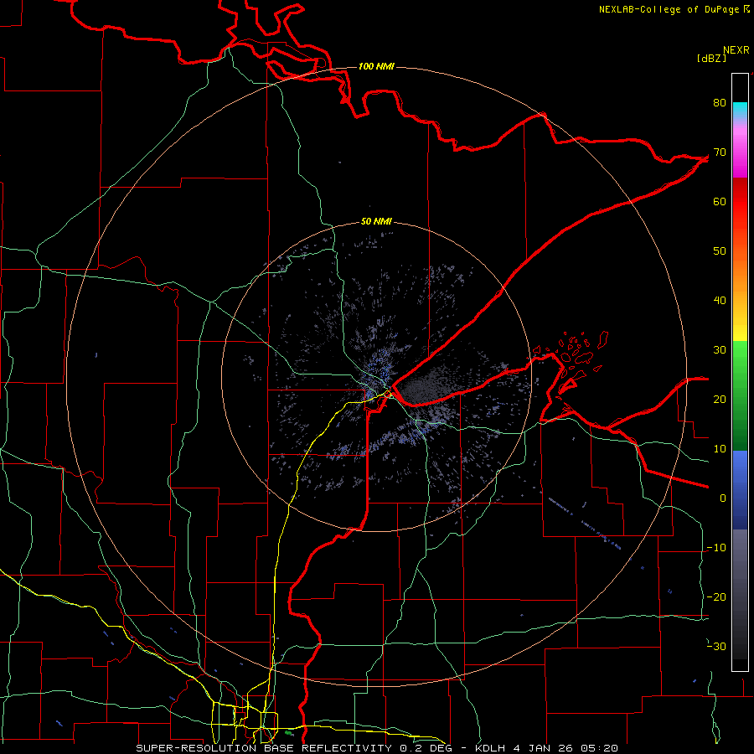The image size is (754, 754).
Task: Click the 0 value on dBZ scale
Action: click(723, 498)
